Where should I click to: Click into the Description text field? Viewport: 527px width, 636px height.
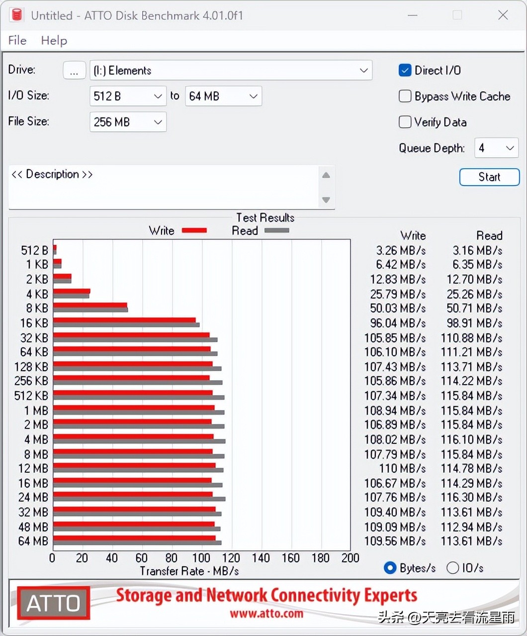click(x=164, y=187)
